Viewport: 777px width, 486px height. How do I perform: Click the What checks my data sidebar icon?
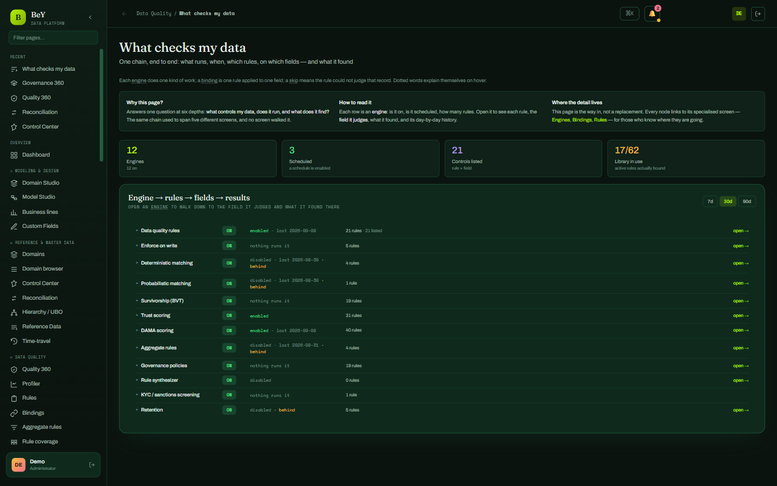pyautogui.click(x=14, y=69)
